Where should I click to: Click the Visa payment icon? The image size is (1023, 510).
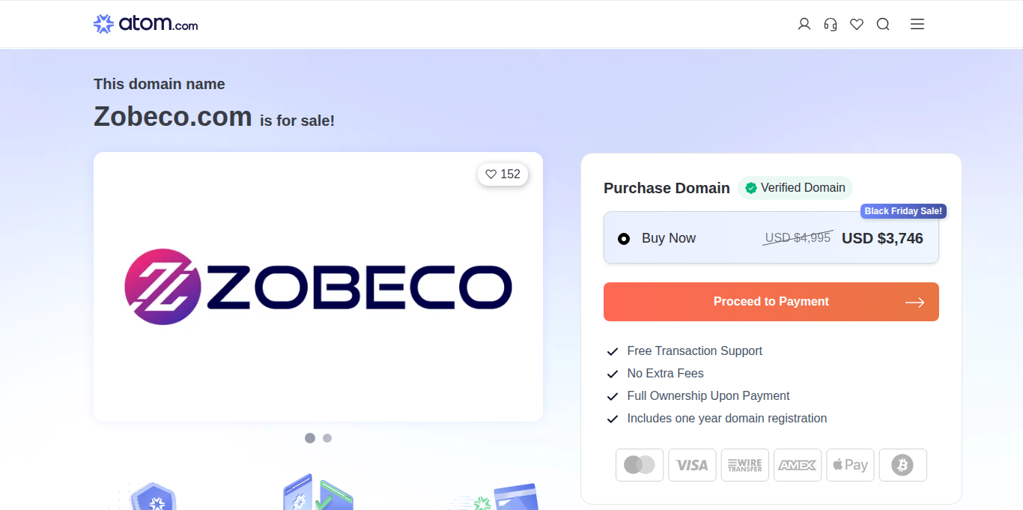coord(692,465)
